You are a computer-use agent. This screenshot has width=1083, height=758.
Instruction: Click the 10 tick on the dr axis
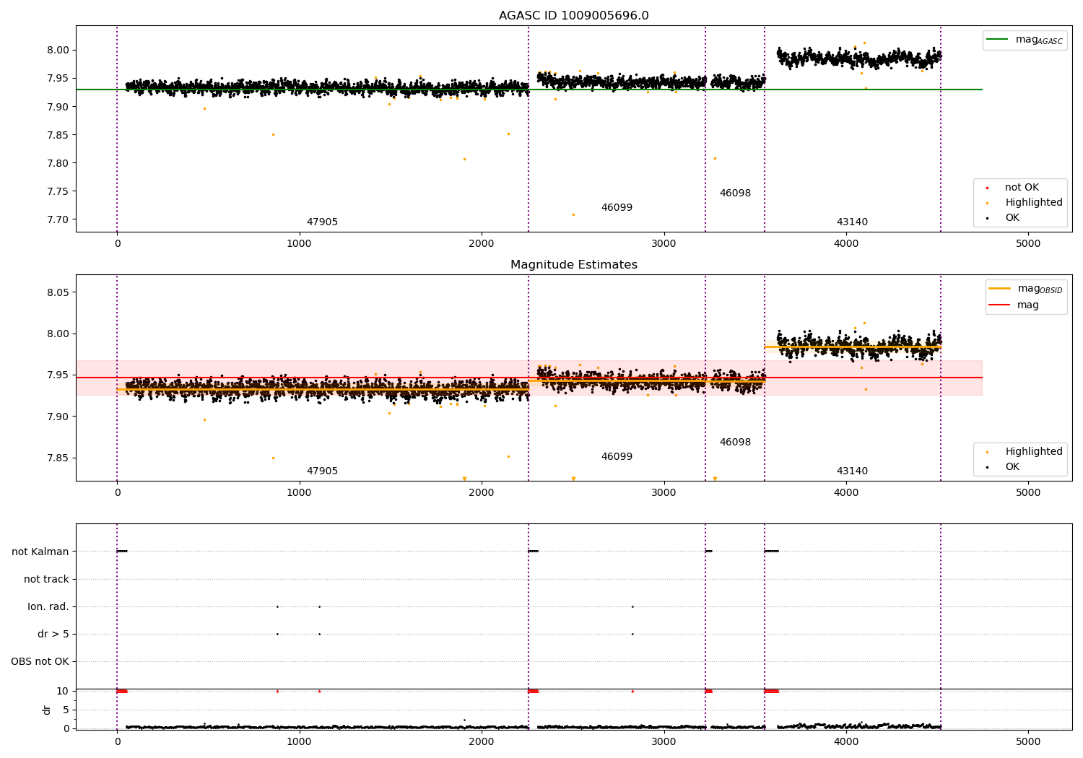pos(63,692)
